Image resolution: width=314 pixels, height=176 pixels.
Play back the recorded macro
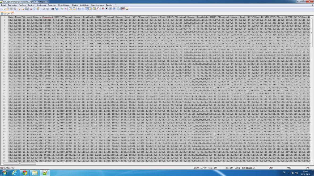pyautogui.click(x=110, y=9)
